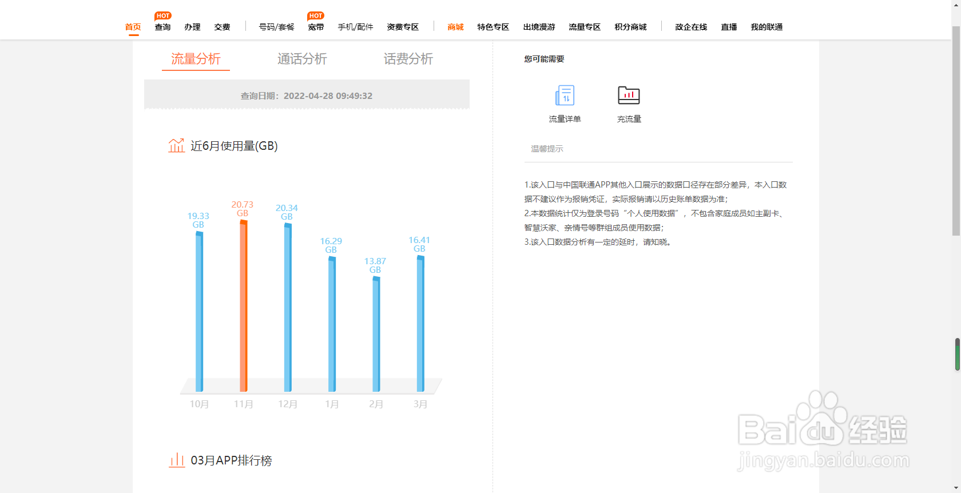Viewport: 961px width, 493px height.
Task: Visit 积分商城
Action: coord(630,27)
